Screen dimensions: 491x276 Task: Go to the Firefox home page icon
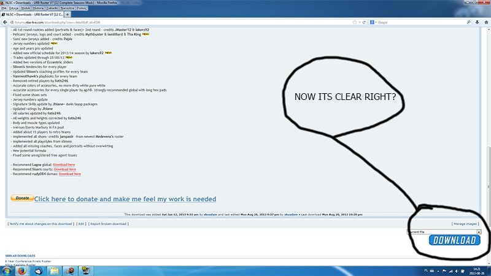coord(486,22)
